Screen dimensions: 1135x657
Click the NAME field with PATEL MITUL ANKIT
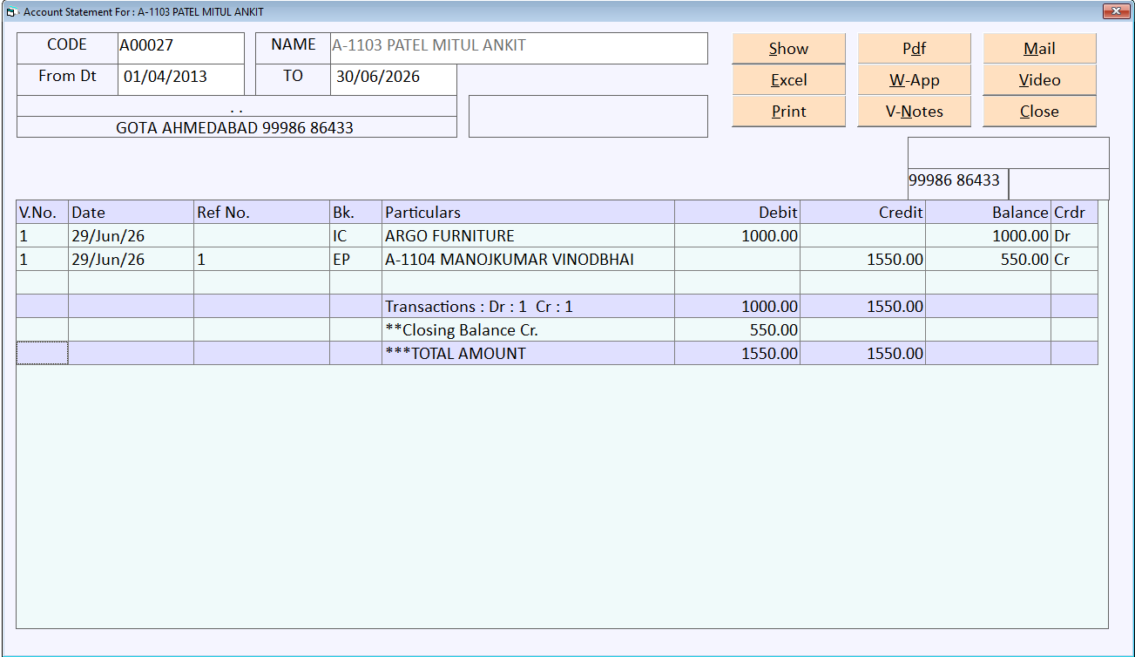point(519,48)
